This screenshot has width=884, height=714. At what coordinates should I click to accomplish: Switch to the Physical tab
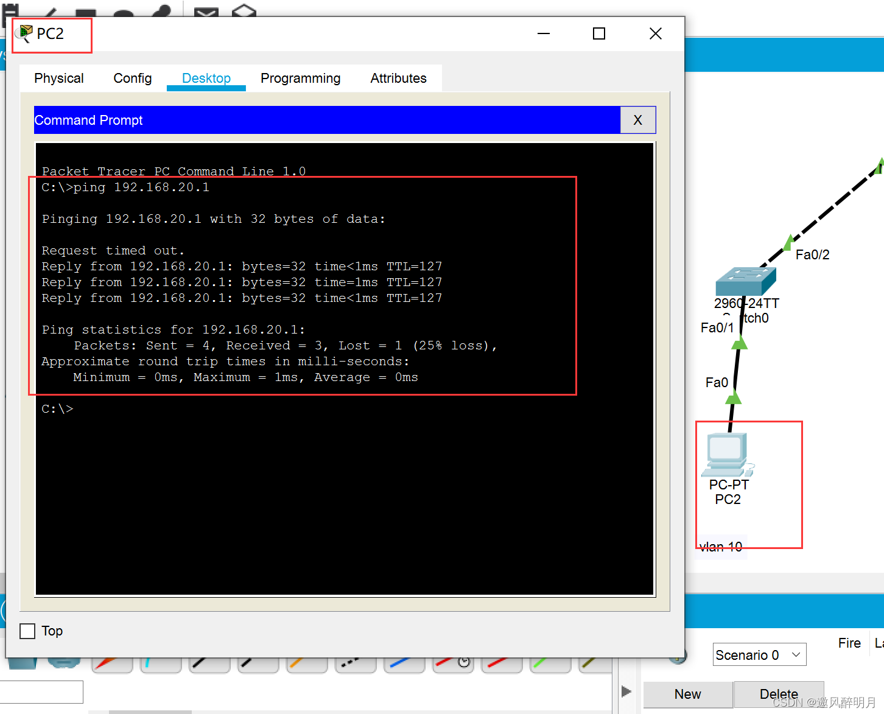coord(59,79)
